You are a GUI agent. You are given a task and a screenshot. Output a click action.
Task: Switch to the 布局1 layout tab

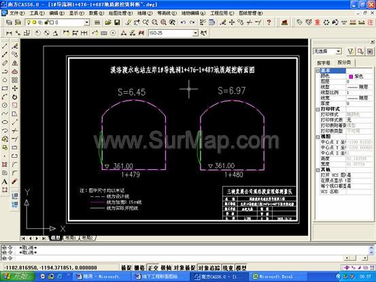70,238
